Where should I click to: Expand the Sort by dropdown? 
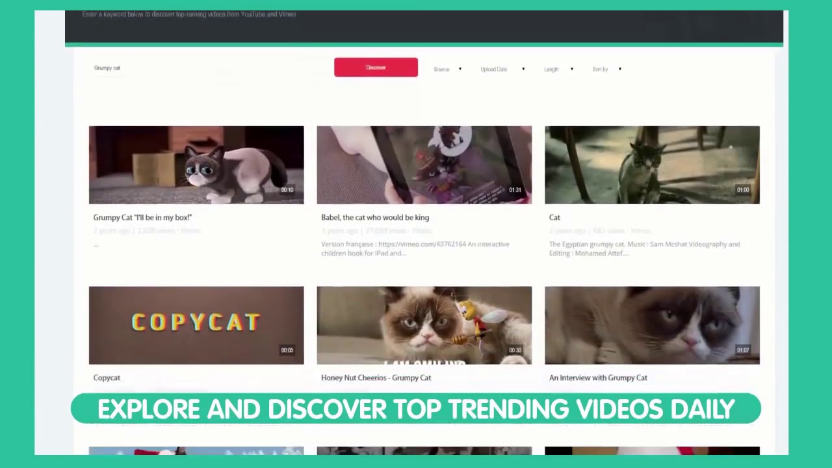tap(606, 69)
